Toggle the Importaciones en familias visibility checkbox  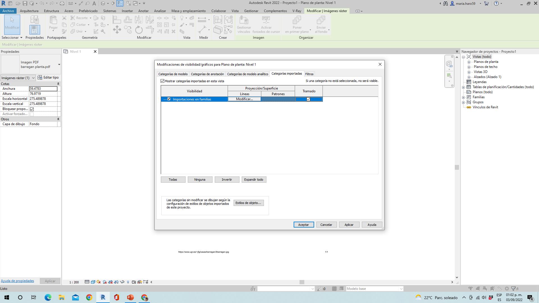[x=169, y=99]
